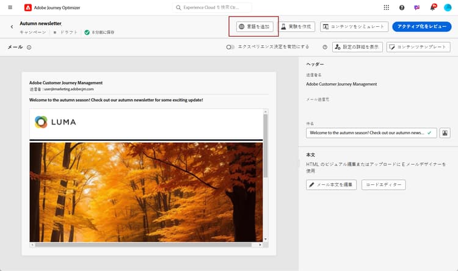Click the subject line input field
The width and height of the screenshot is (458, 271).
tap(371, 133)
